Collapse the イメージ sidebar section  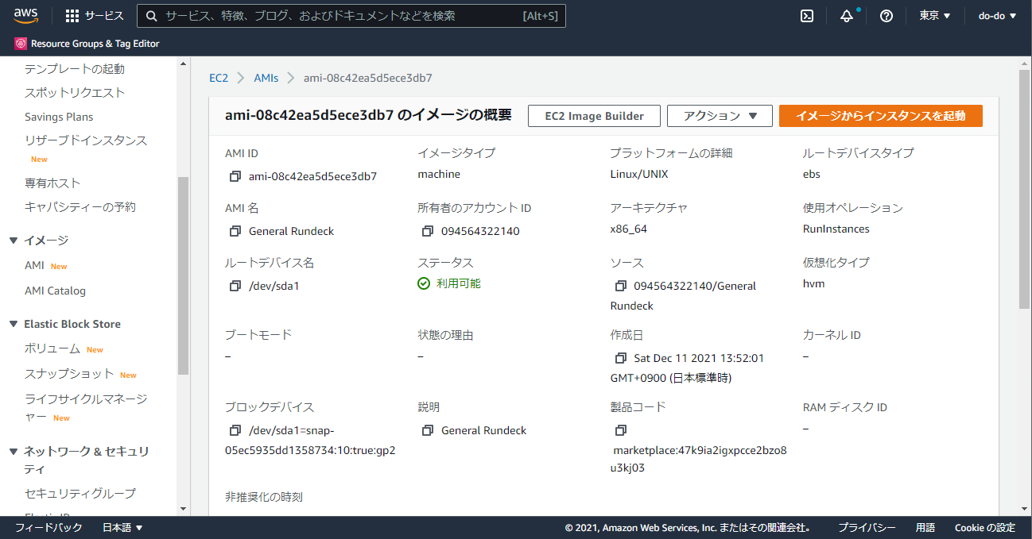point(14,241)
